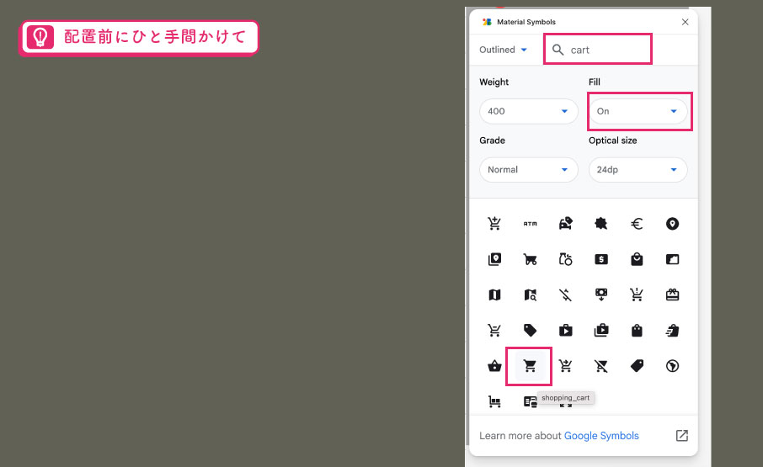
Task: Choose the euro currency symbol icon
Action: point(637,224)
